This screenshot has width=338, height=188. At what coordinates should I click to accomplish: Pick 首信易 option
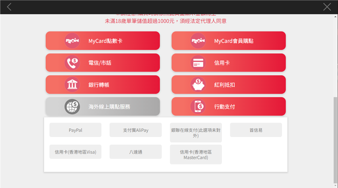click(x=256, y=130)
